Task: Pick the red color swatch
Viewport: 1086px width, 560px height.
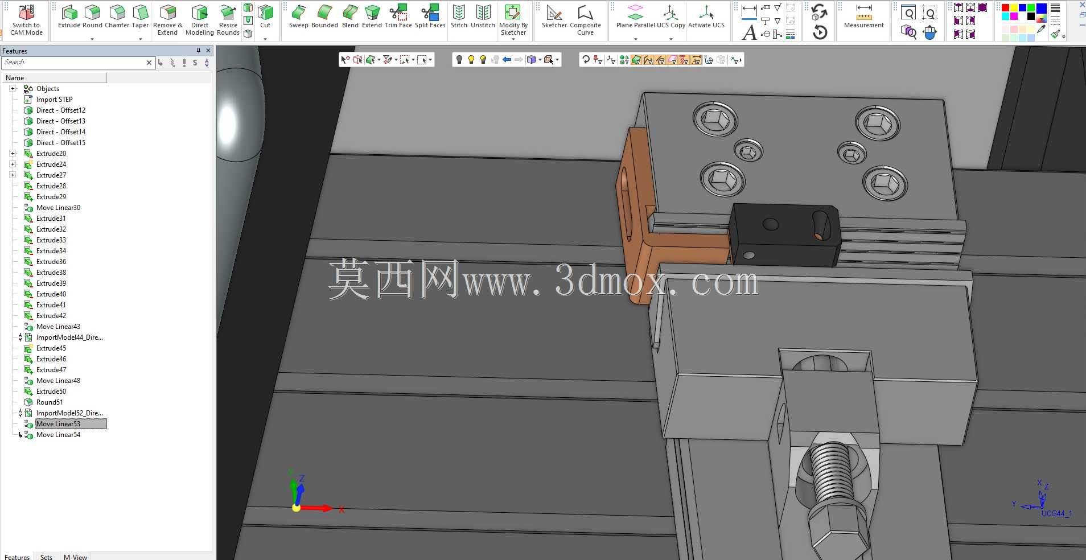Action: [1005, 8]
